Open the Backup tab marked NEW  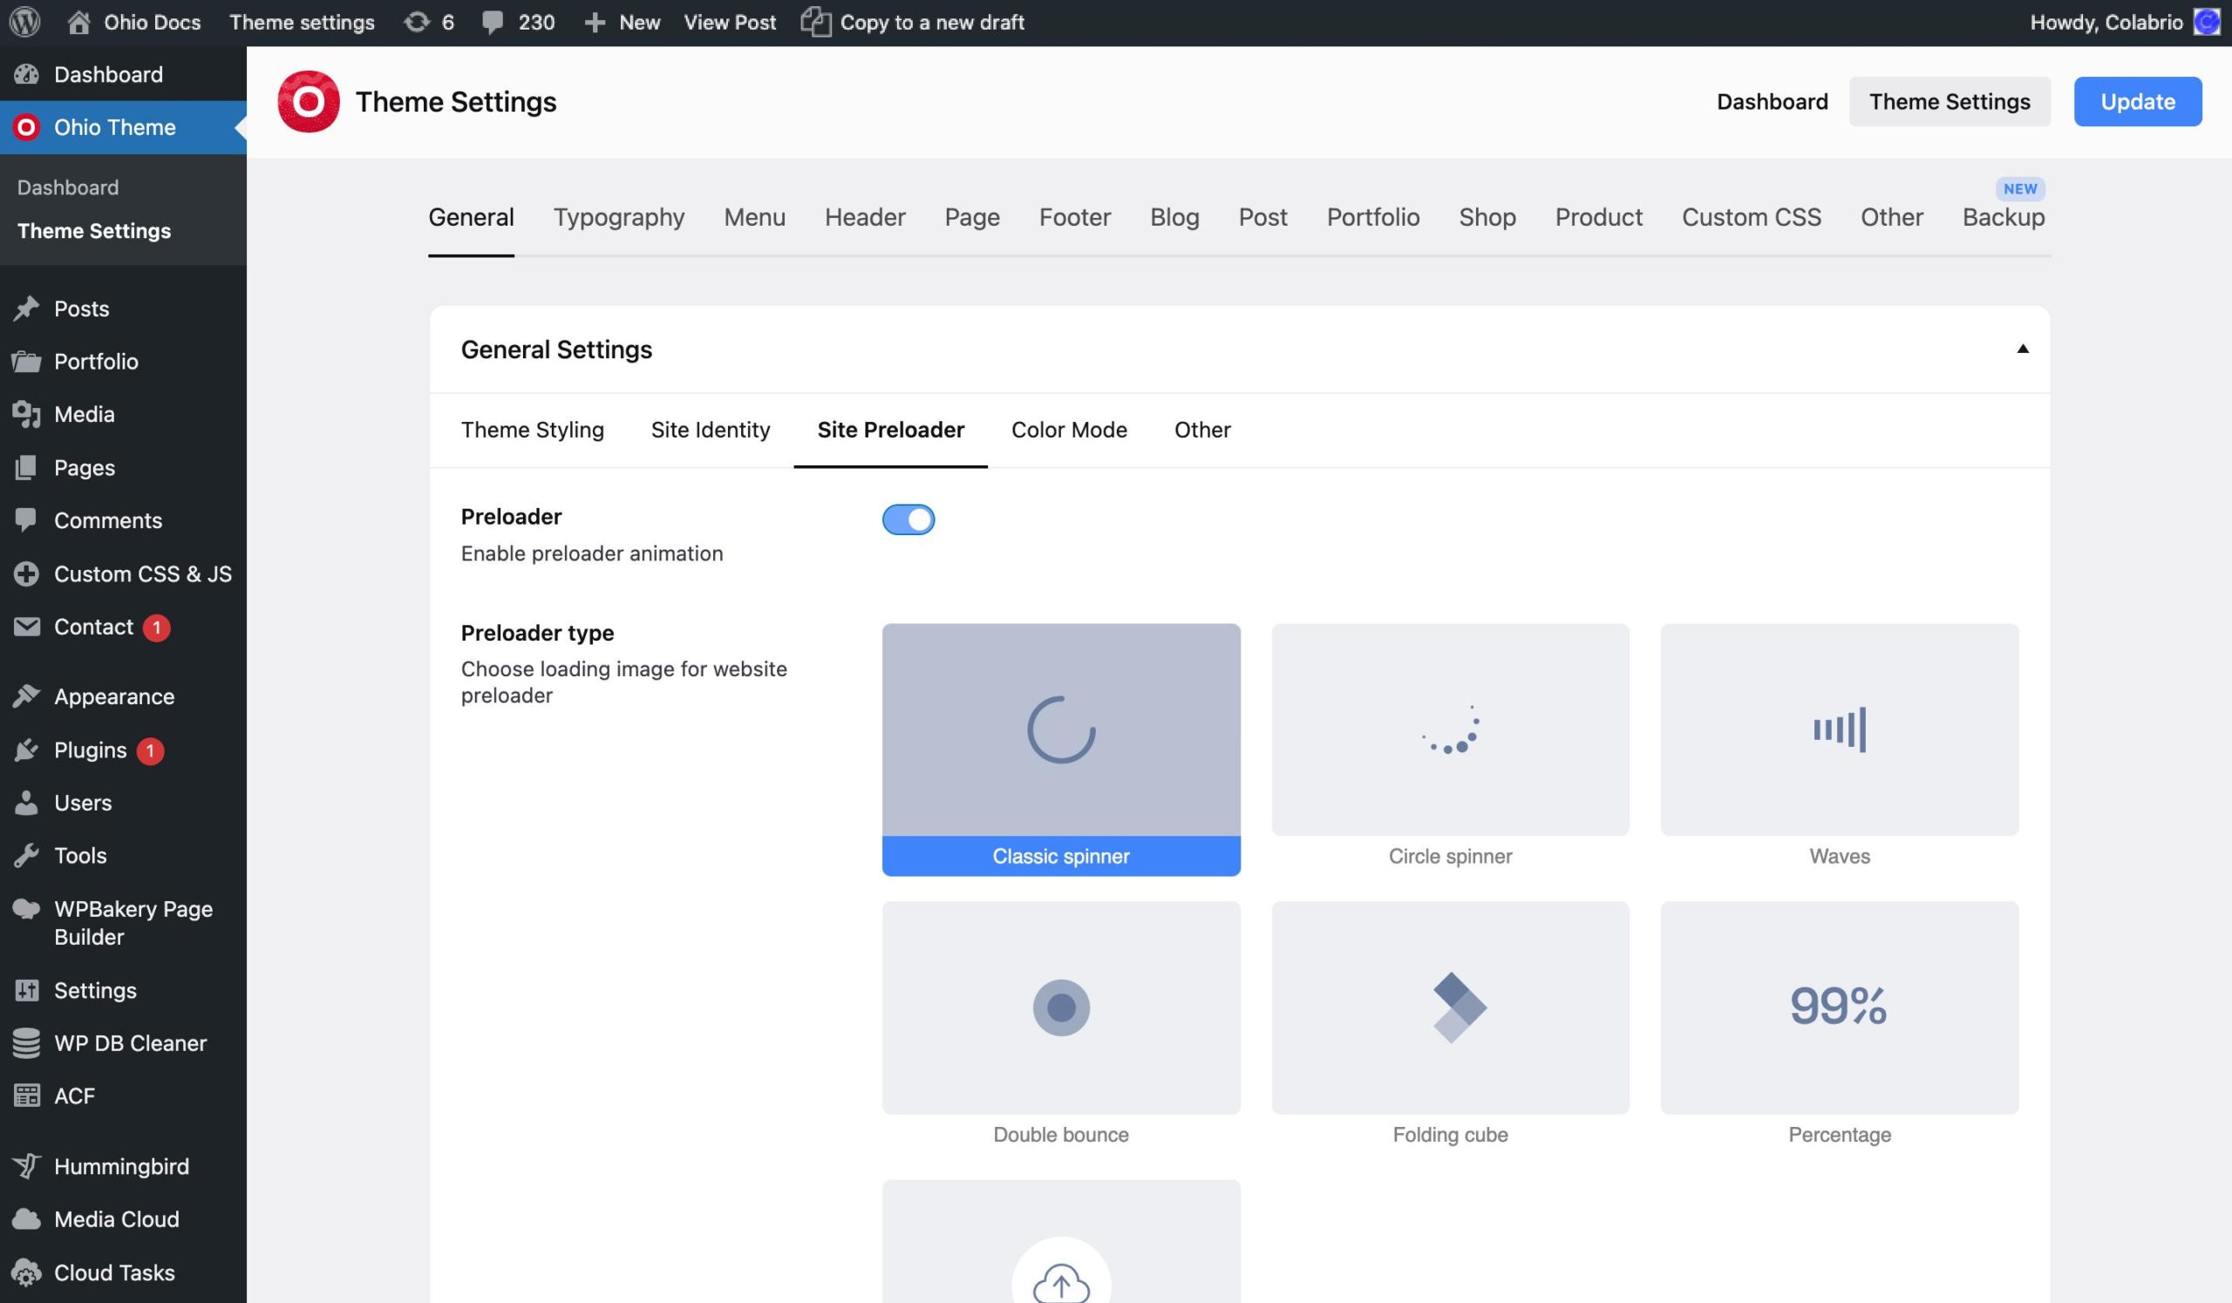point(2004,217)
